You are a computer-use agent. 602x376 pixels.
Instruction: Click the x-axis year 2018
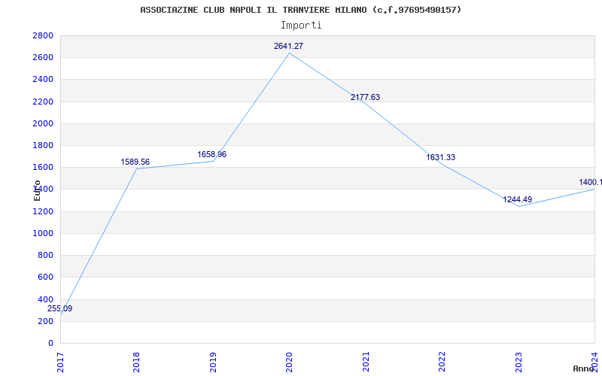(136, 362)
